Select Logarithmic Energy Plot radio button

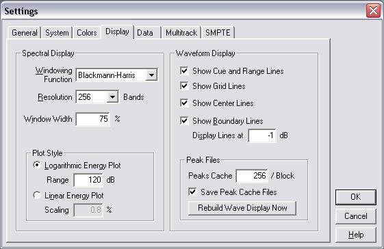pyautogui.click(x=37, y=166)
